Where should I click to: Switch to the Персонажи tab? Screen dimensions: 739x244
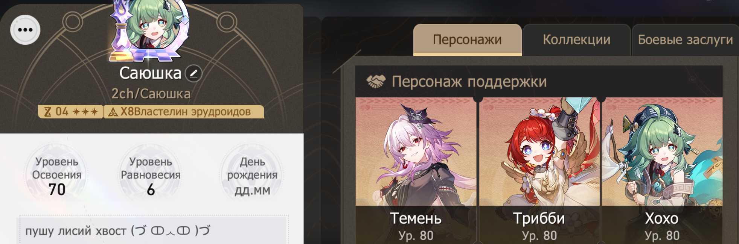coord(467,39)
